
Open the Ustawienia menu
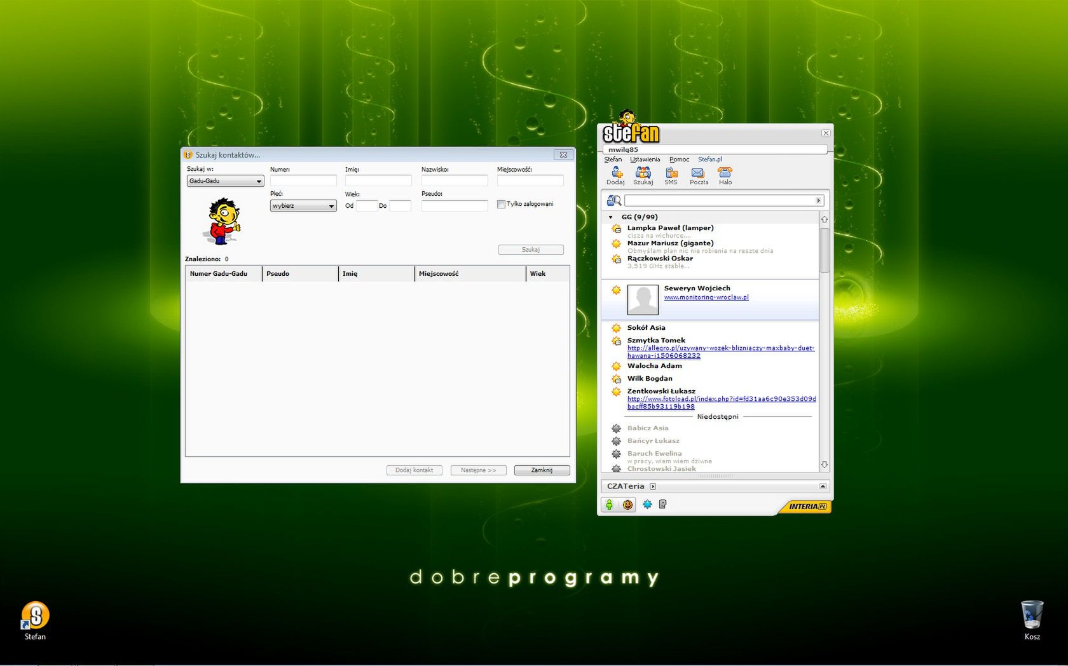tap(645, 160)
